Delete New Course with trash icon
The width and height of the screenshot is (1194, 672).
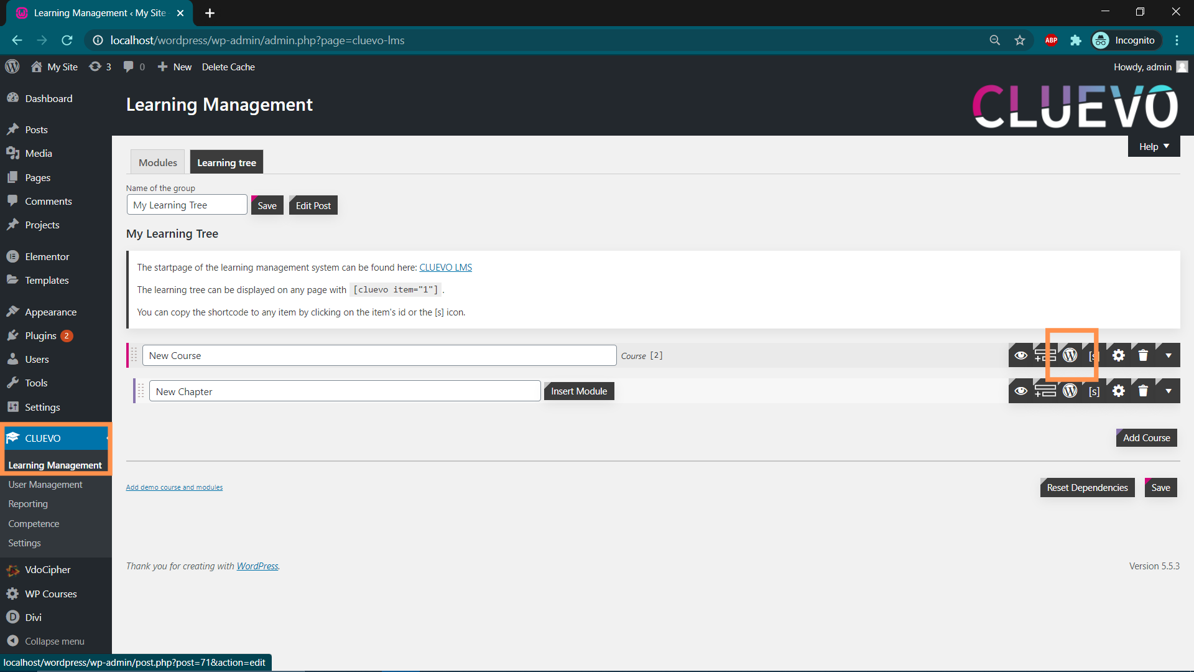pyautogui.click(x=1143, y=355)
